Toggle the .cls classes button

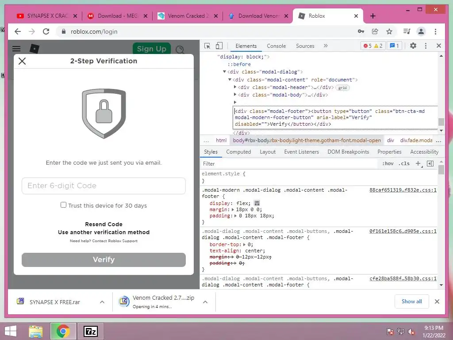coord(404,164)
